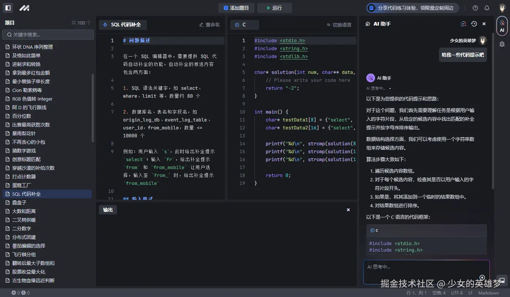
Task: Open the notifications bell icon
Action: tap(487, 8)
